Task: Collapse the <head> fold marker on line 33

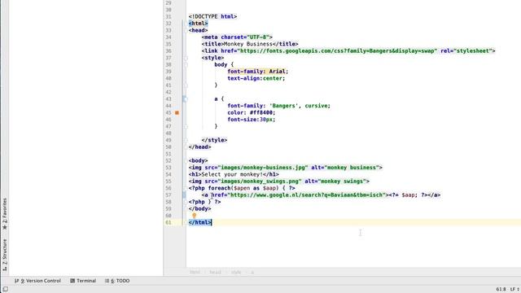Action: tap(186, 30)
